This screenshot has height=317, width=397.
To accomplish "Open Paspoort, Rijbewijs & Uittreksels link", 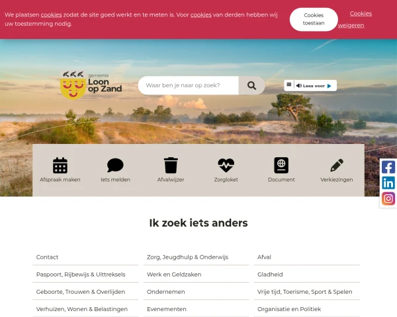I will tap(85, 274).
